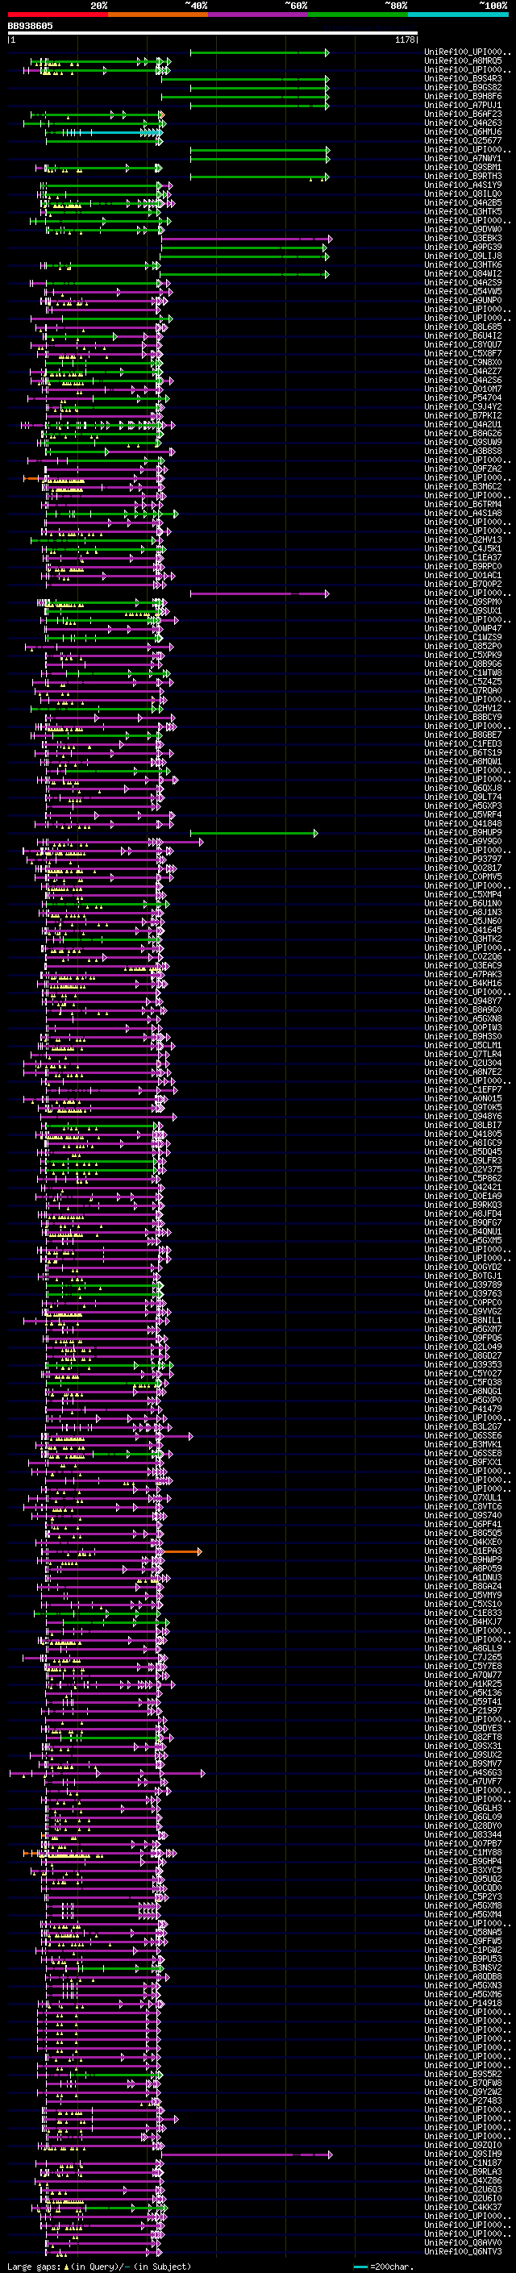Select the UniRef100_Q9LFR3 label

(463, 1161)
